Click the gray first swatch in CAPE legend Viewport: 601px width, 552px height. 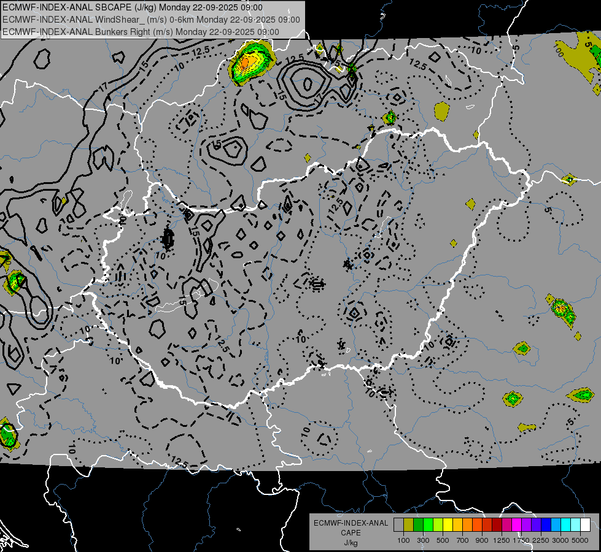point(398,524)
